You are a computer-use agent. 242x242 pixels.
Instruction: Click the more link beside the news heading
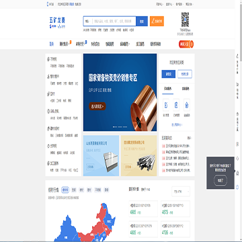click(190, 138)
